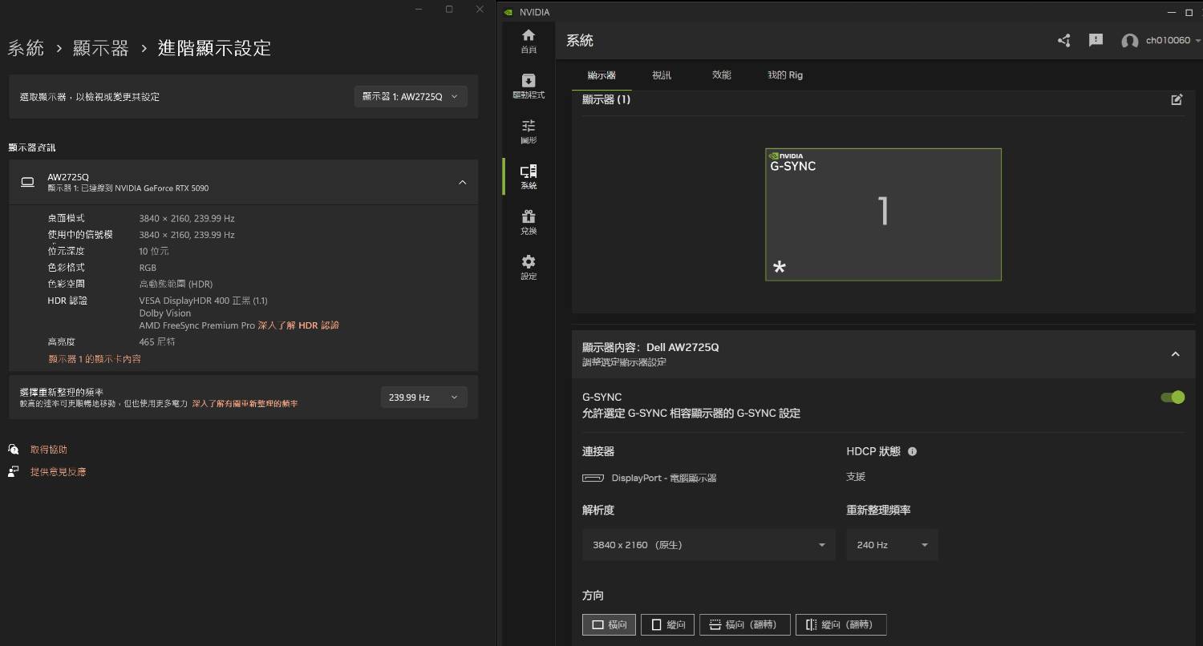Open the HDR certification learn more link
This screenshot has width=1203, height=646.
pos(298,325)
